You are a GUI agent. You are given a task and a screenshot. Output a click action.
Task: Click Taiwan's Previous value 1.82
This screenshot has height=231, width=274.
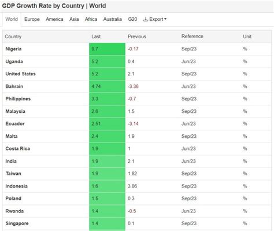click(x=132, y=174)
